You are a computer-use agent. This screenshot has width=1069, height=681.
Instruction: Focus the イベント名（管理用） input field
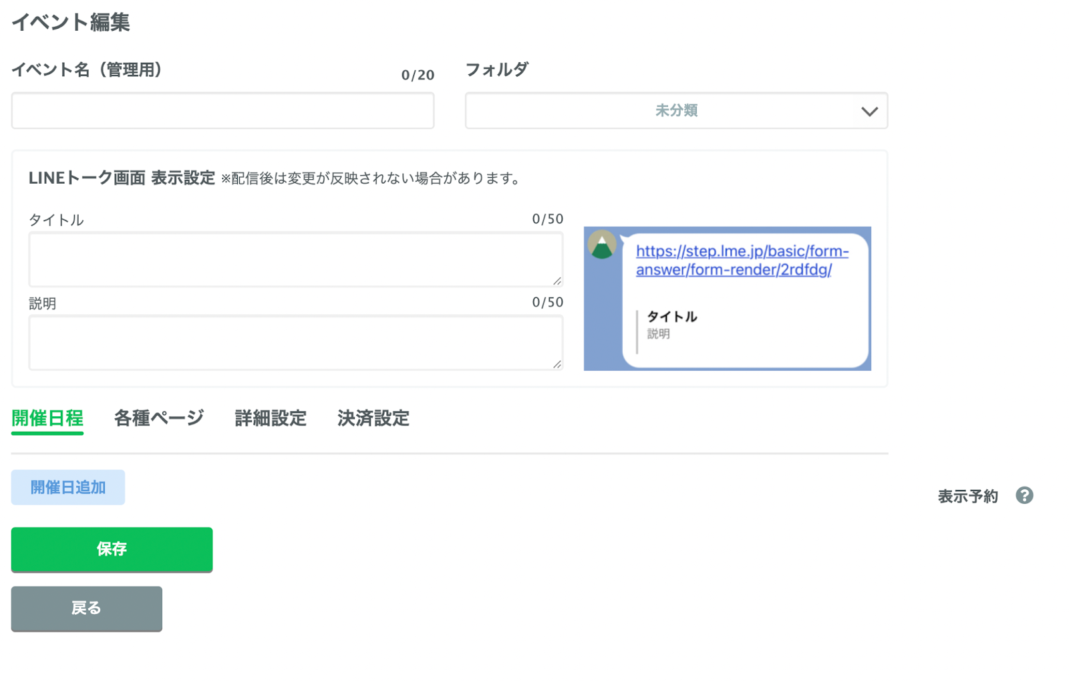(222, 111)
